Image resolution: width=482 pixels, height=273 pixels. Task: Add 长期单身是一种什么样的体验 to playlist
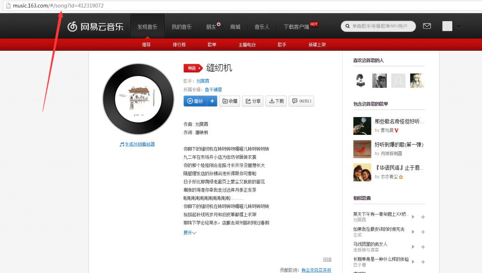(423, 262)
